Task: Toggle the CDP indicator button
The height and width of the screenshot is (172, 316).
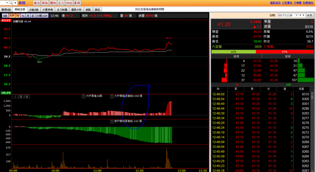Action: pos(45,16)
